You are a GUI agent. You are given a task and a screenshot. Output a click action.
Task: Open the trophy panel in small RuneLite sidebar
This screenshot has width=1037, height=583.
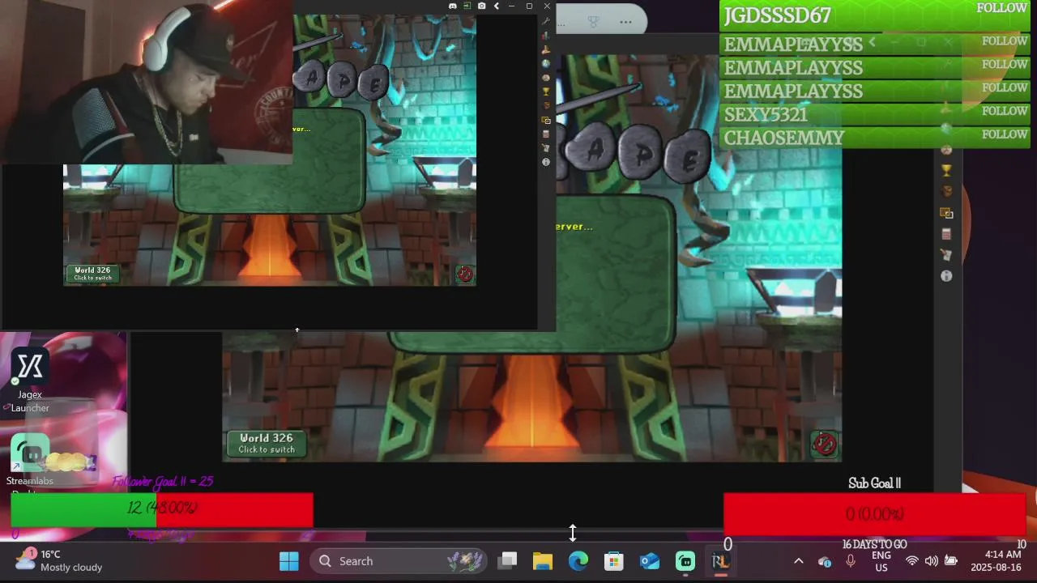[x=545, y=91]
